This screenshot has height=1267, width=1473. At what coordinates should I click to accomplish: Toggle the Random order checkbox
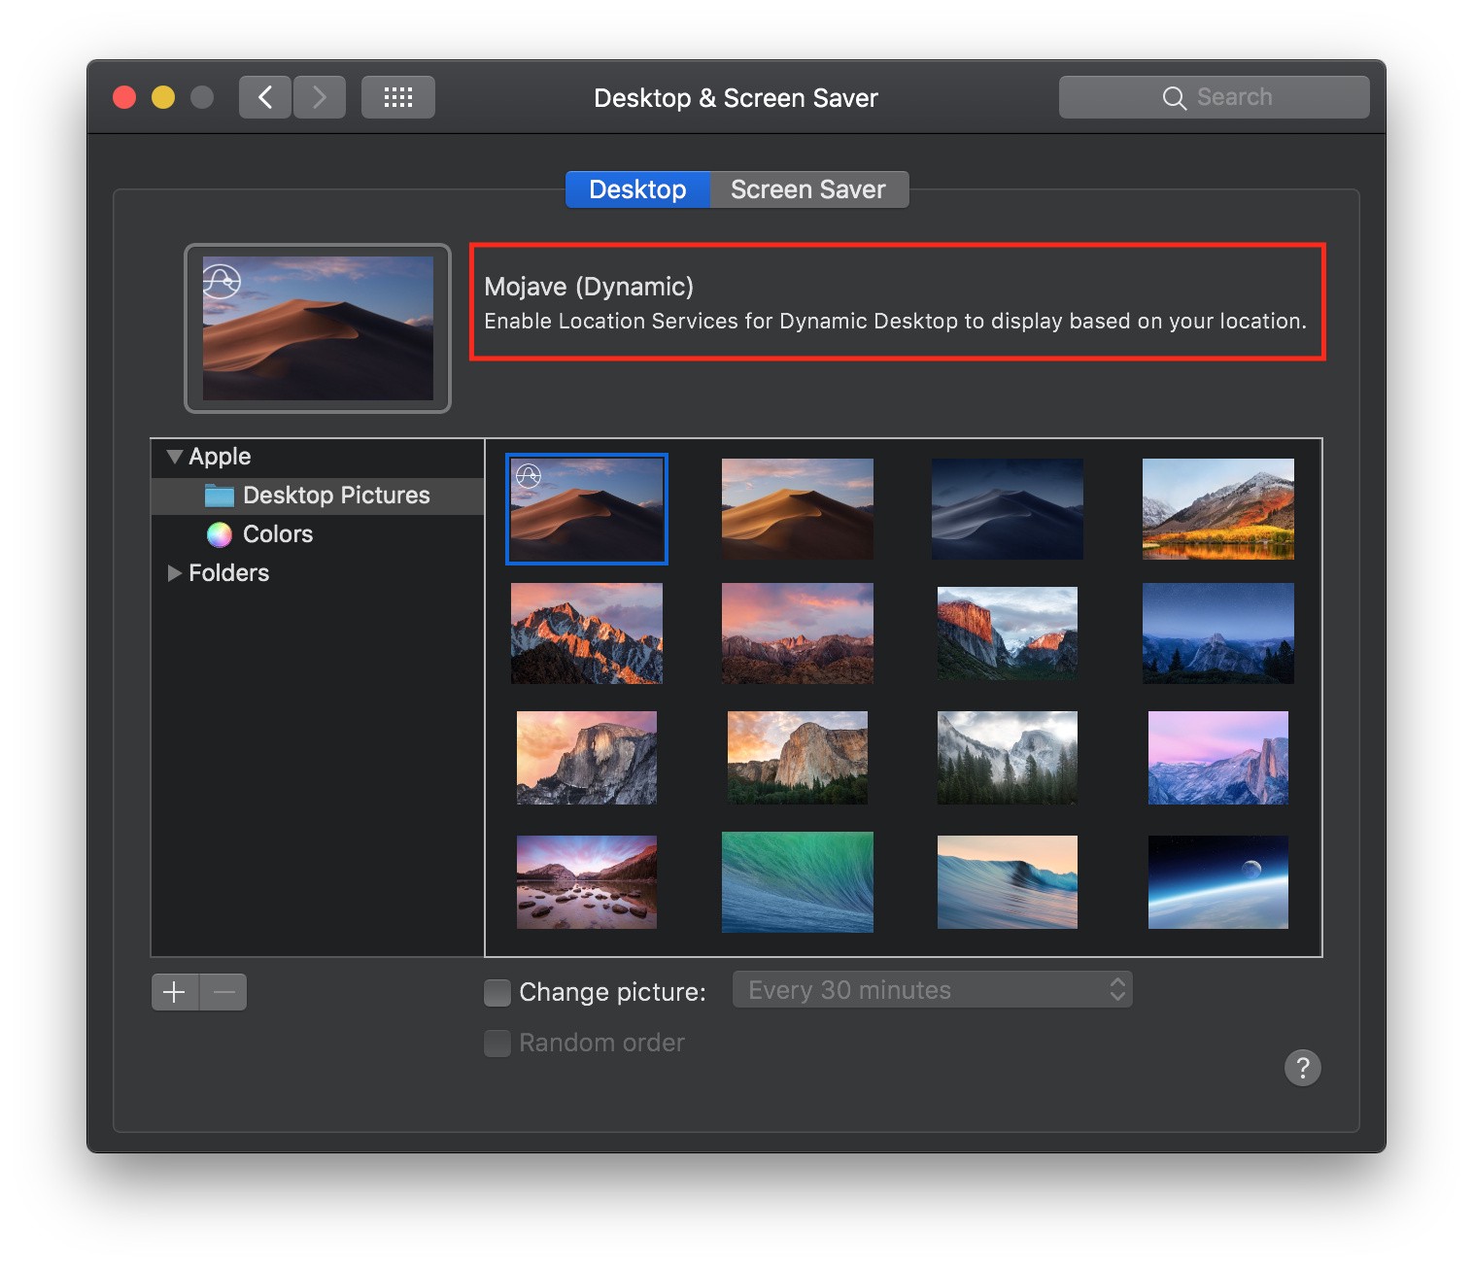click(497, 1043)
